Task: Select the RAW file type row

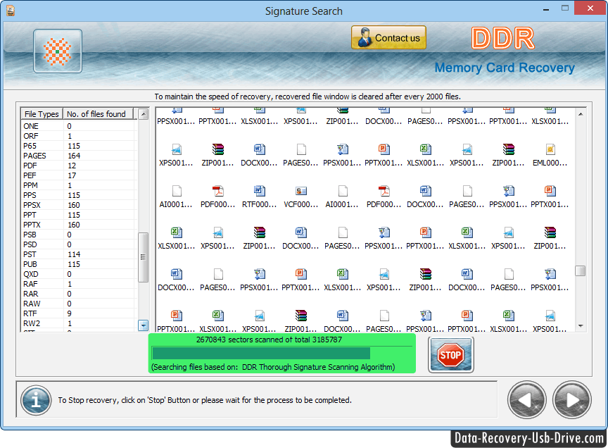Action: tap(79, 304)
